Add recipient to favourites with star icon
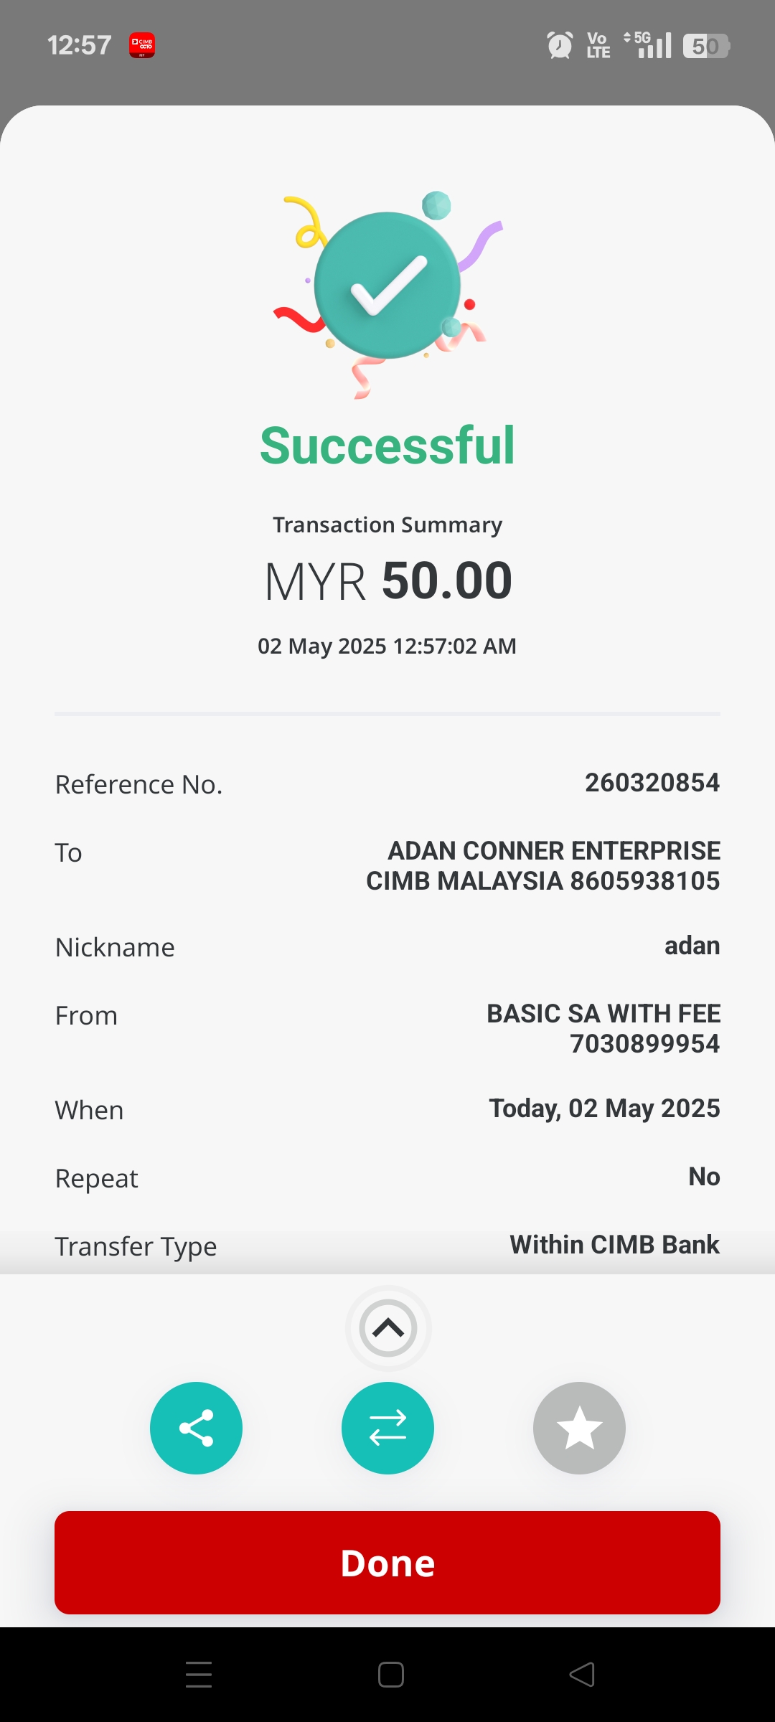 [x=579, y=1428]
